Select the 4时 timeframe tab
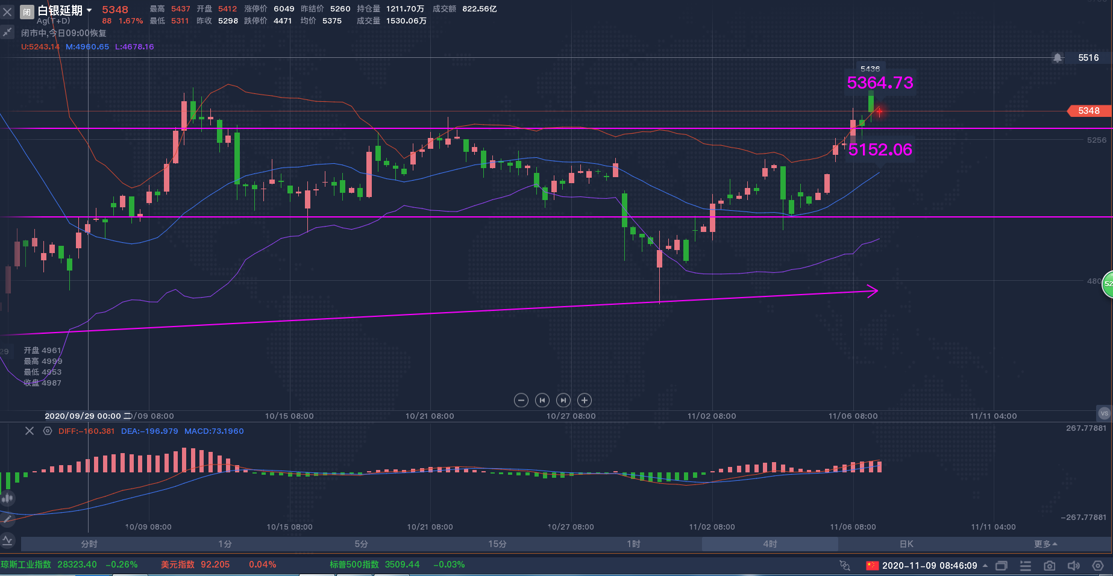This screenshot has height=576, width=1113. [770, 544]
